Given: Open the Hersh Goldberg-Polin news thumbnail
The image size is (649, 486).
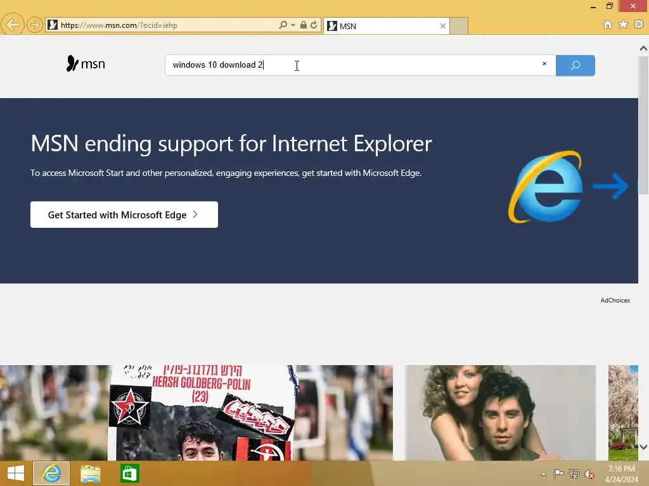Looking at the screenshot, I should [196, 413].
